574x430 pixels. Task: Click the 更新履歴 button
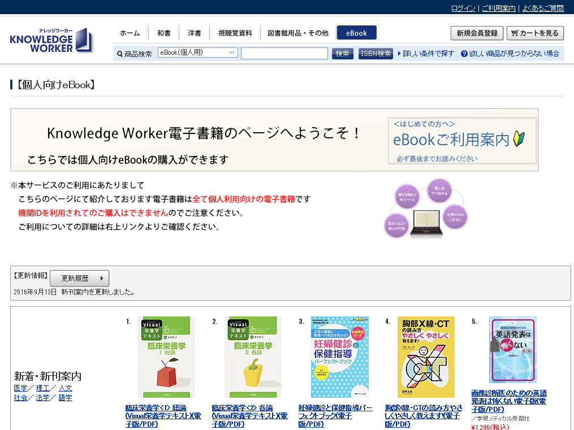tap(79, 278)
